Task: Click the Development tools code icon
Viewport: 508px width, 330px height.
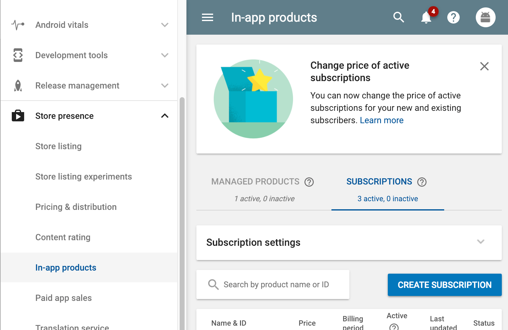Action: click(18, 55)
